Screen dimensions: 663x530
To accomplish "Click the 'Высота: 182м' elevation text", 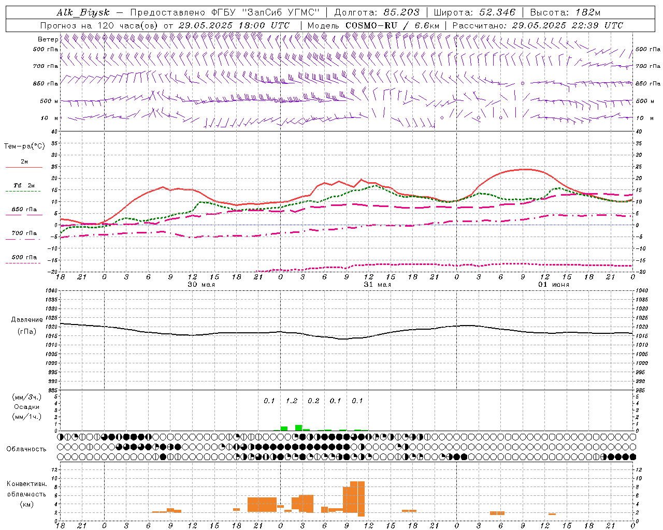I will click(x=565, y=12).
